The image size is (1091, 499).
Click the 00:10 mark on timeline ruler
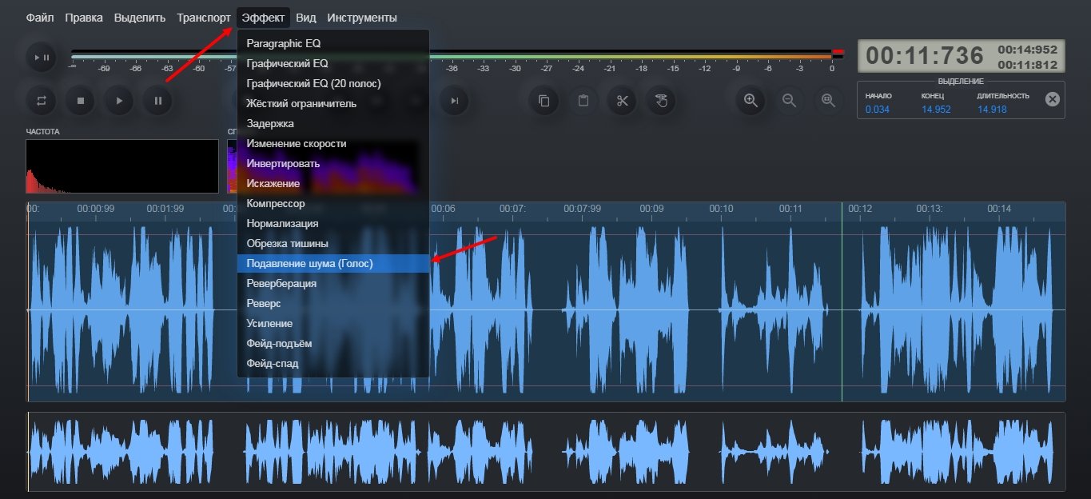(721, 209)
